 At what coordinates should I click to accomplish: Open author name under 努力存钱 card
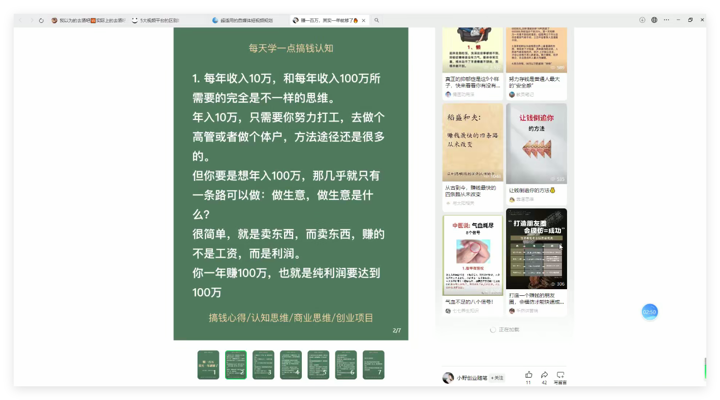point(525,95)
